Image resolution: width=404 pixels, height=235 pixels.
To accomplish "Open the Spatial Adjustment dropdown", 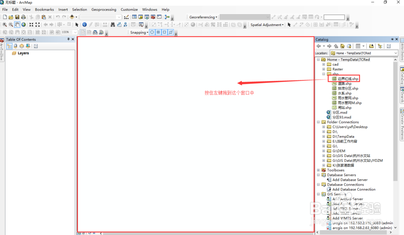I will pyautogui.click(x=267, y=25).
